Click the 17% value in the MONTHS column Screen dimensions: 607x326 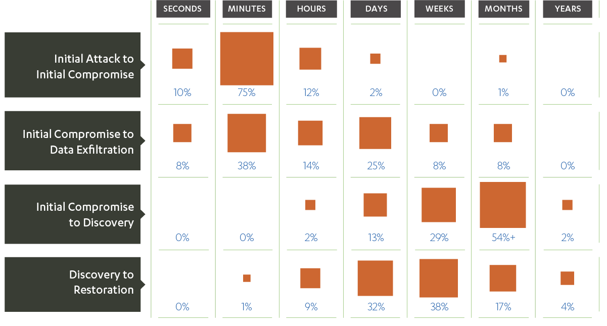[503, 307]
